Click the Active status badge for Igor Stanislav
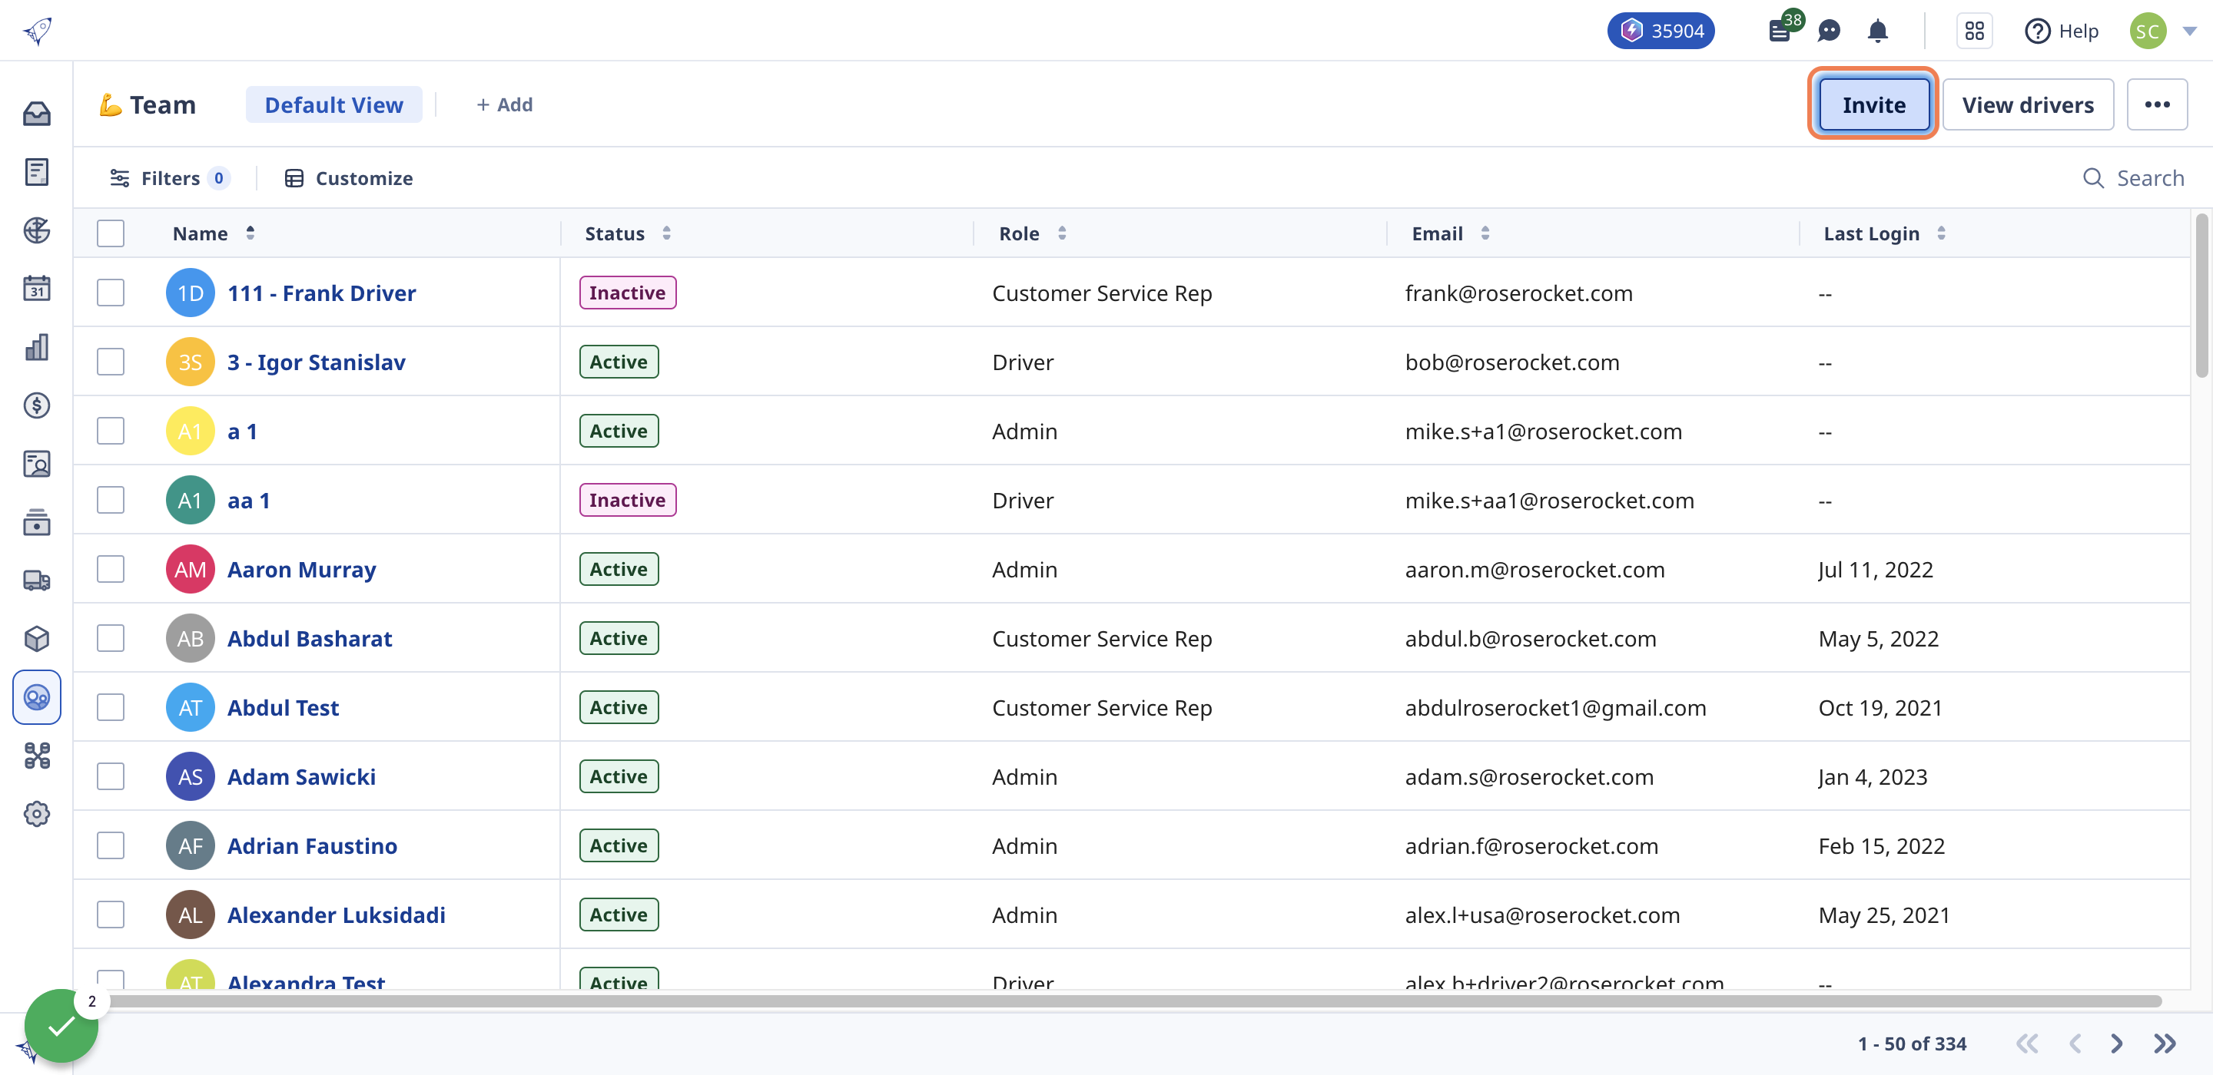This screenshot has height=1075, width=2213. [619, 362]
